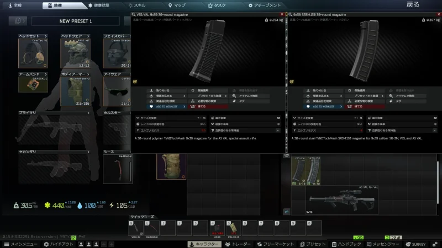442x248 pixels.
Task: Expand compatible items dropdown in right magazine panel
Action: 439,131
